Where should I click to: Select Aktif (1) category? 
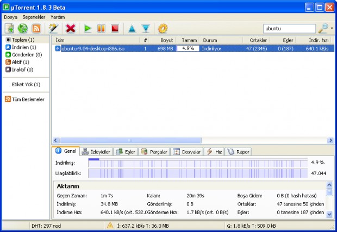click(x=17, y=62)
